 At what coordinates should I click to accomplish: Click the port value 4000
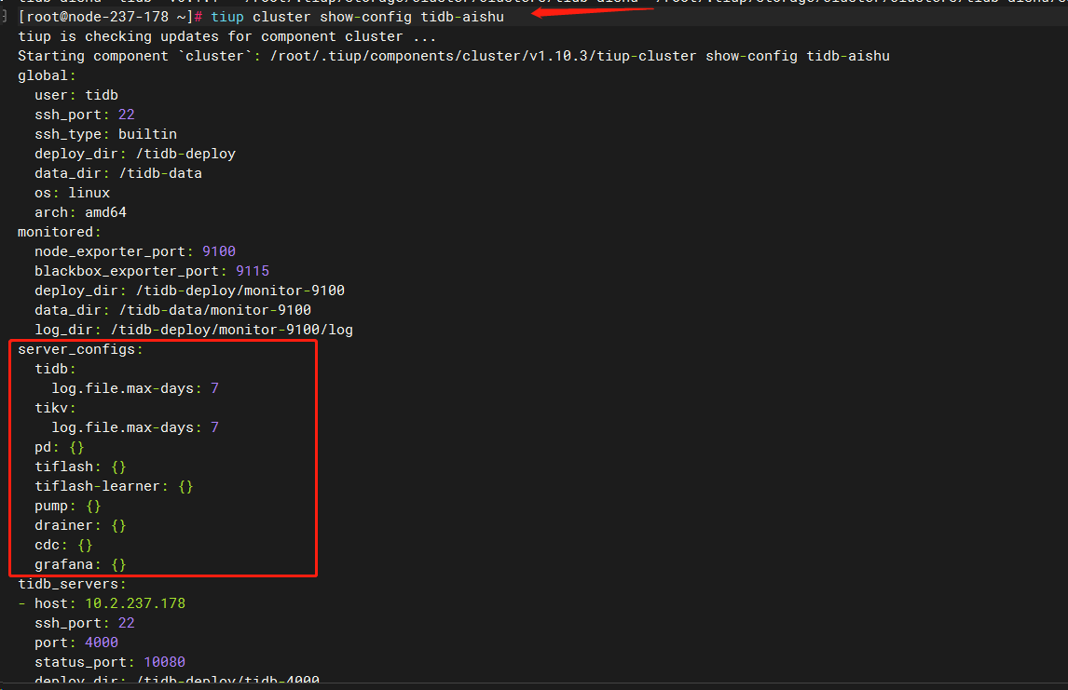click(102, 643)
